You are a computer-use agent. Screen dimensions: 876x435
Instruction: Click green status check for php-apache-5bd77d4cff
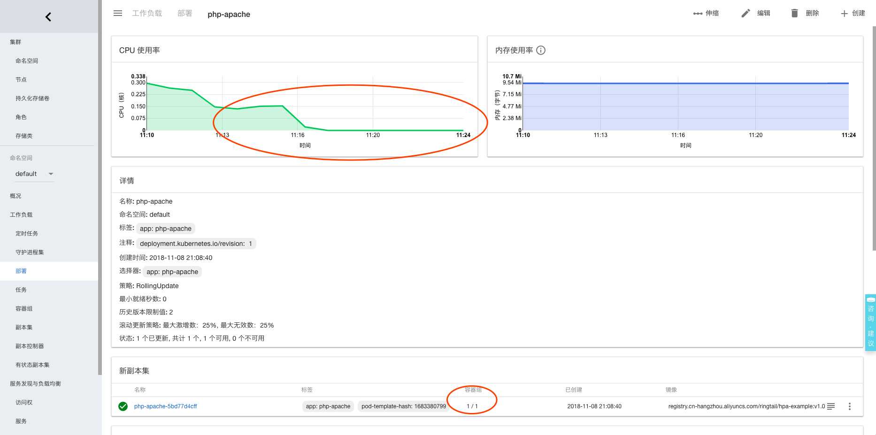tap(123, 406)
